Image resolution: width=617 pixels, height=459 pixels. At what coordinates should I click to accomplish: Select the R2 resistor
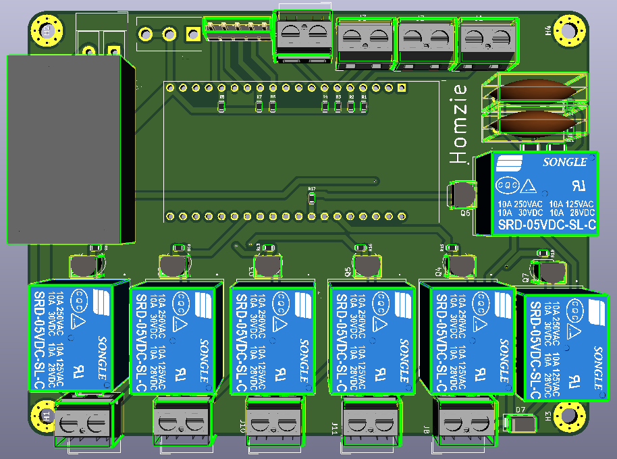(351, 106)
